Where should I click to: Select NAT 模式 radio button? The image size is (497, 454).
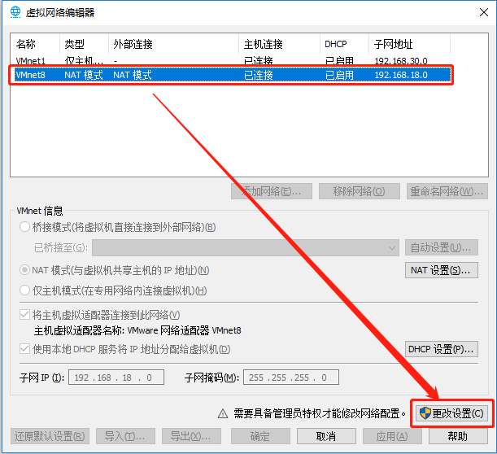[24, 270]
